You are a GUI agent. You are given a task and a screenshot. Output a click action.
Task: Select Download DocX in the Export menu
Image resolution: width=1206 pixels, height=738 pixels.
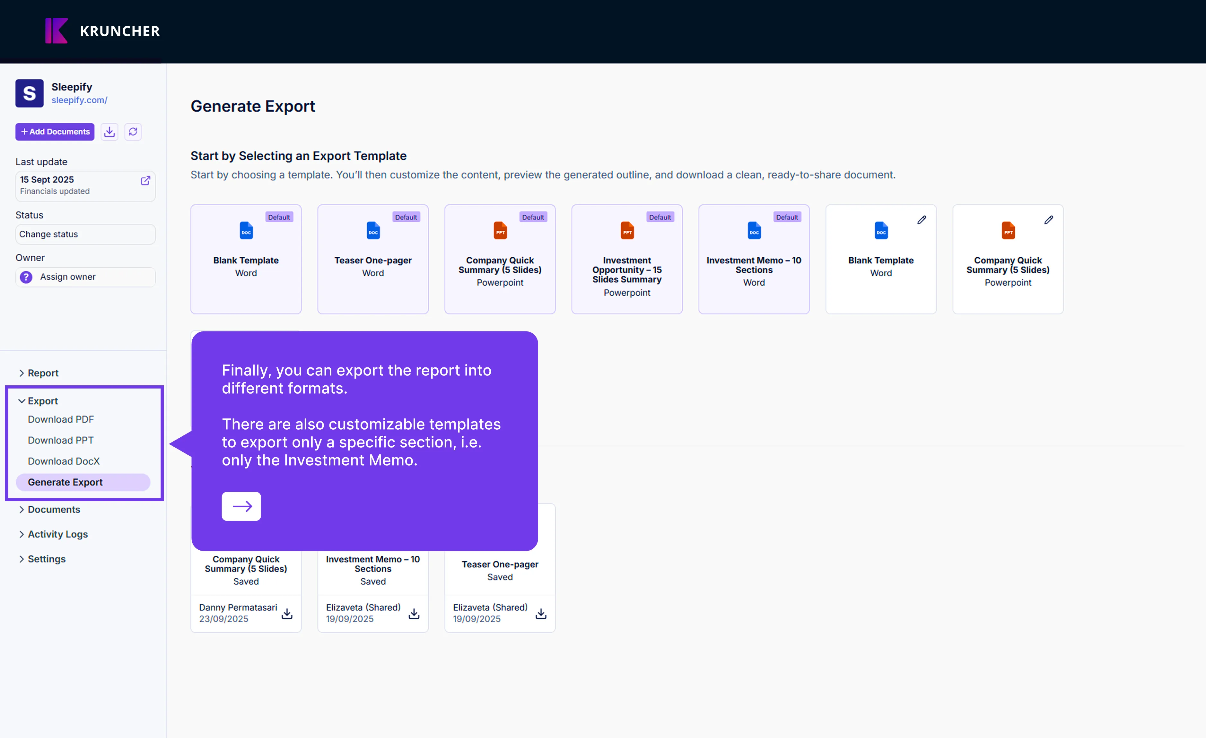pyautogui.click(x=64, y=461)
